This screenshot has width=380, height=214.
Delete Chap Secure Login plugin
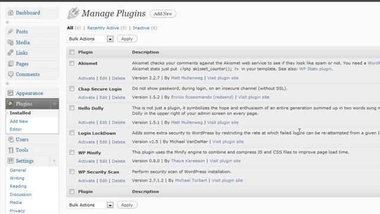click(x=119, y=97)
